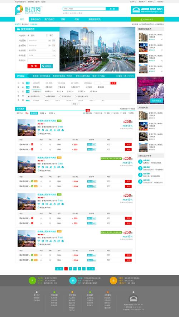Click the Panyou logo in the header
Screen dimensions: 179x317
click(28, 10)
